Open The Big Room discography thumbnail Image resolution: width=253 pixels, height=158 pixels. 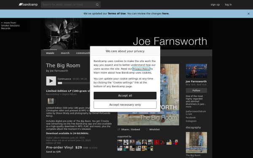click(196, 142)
